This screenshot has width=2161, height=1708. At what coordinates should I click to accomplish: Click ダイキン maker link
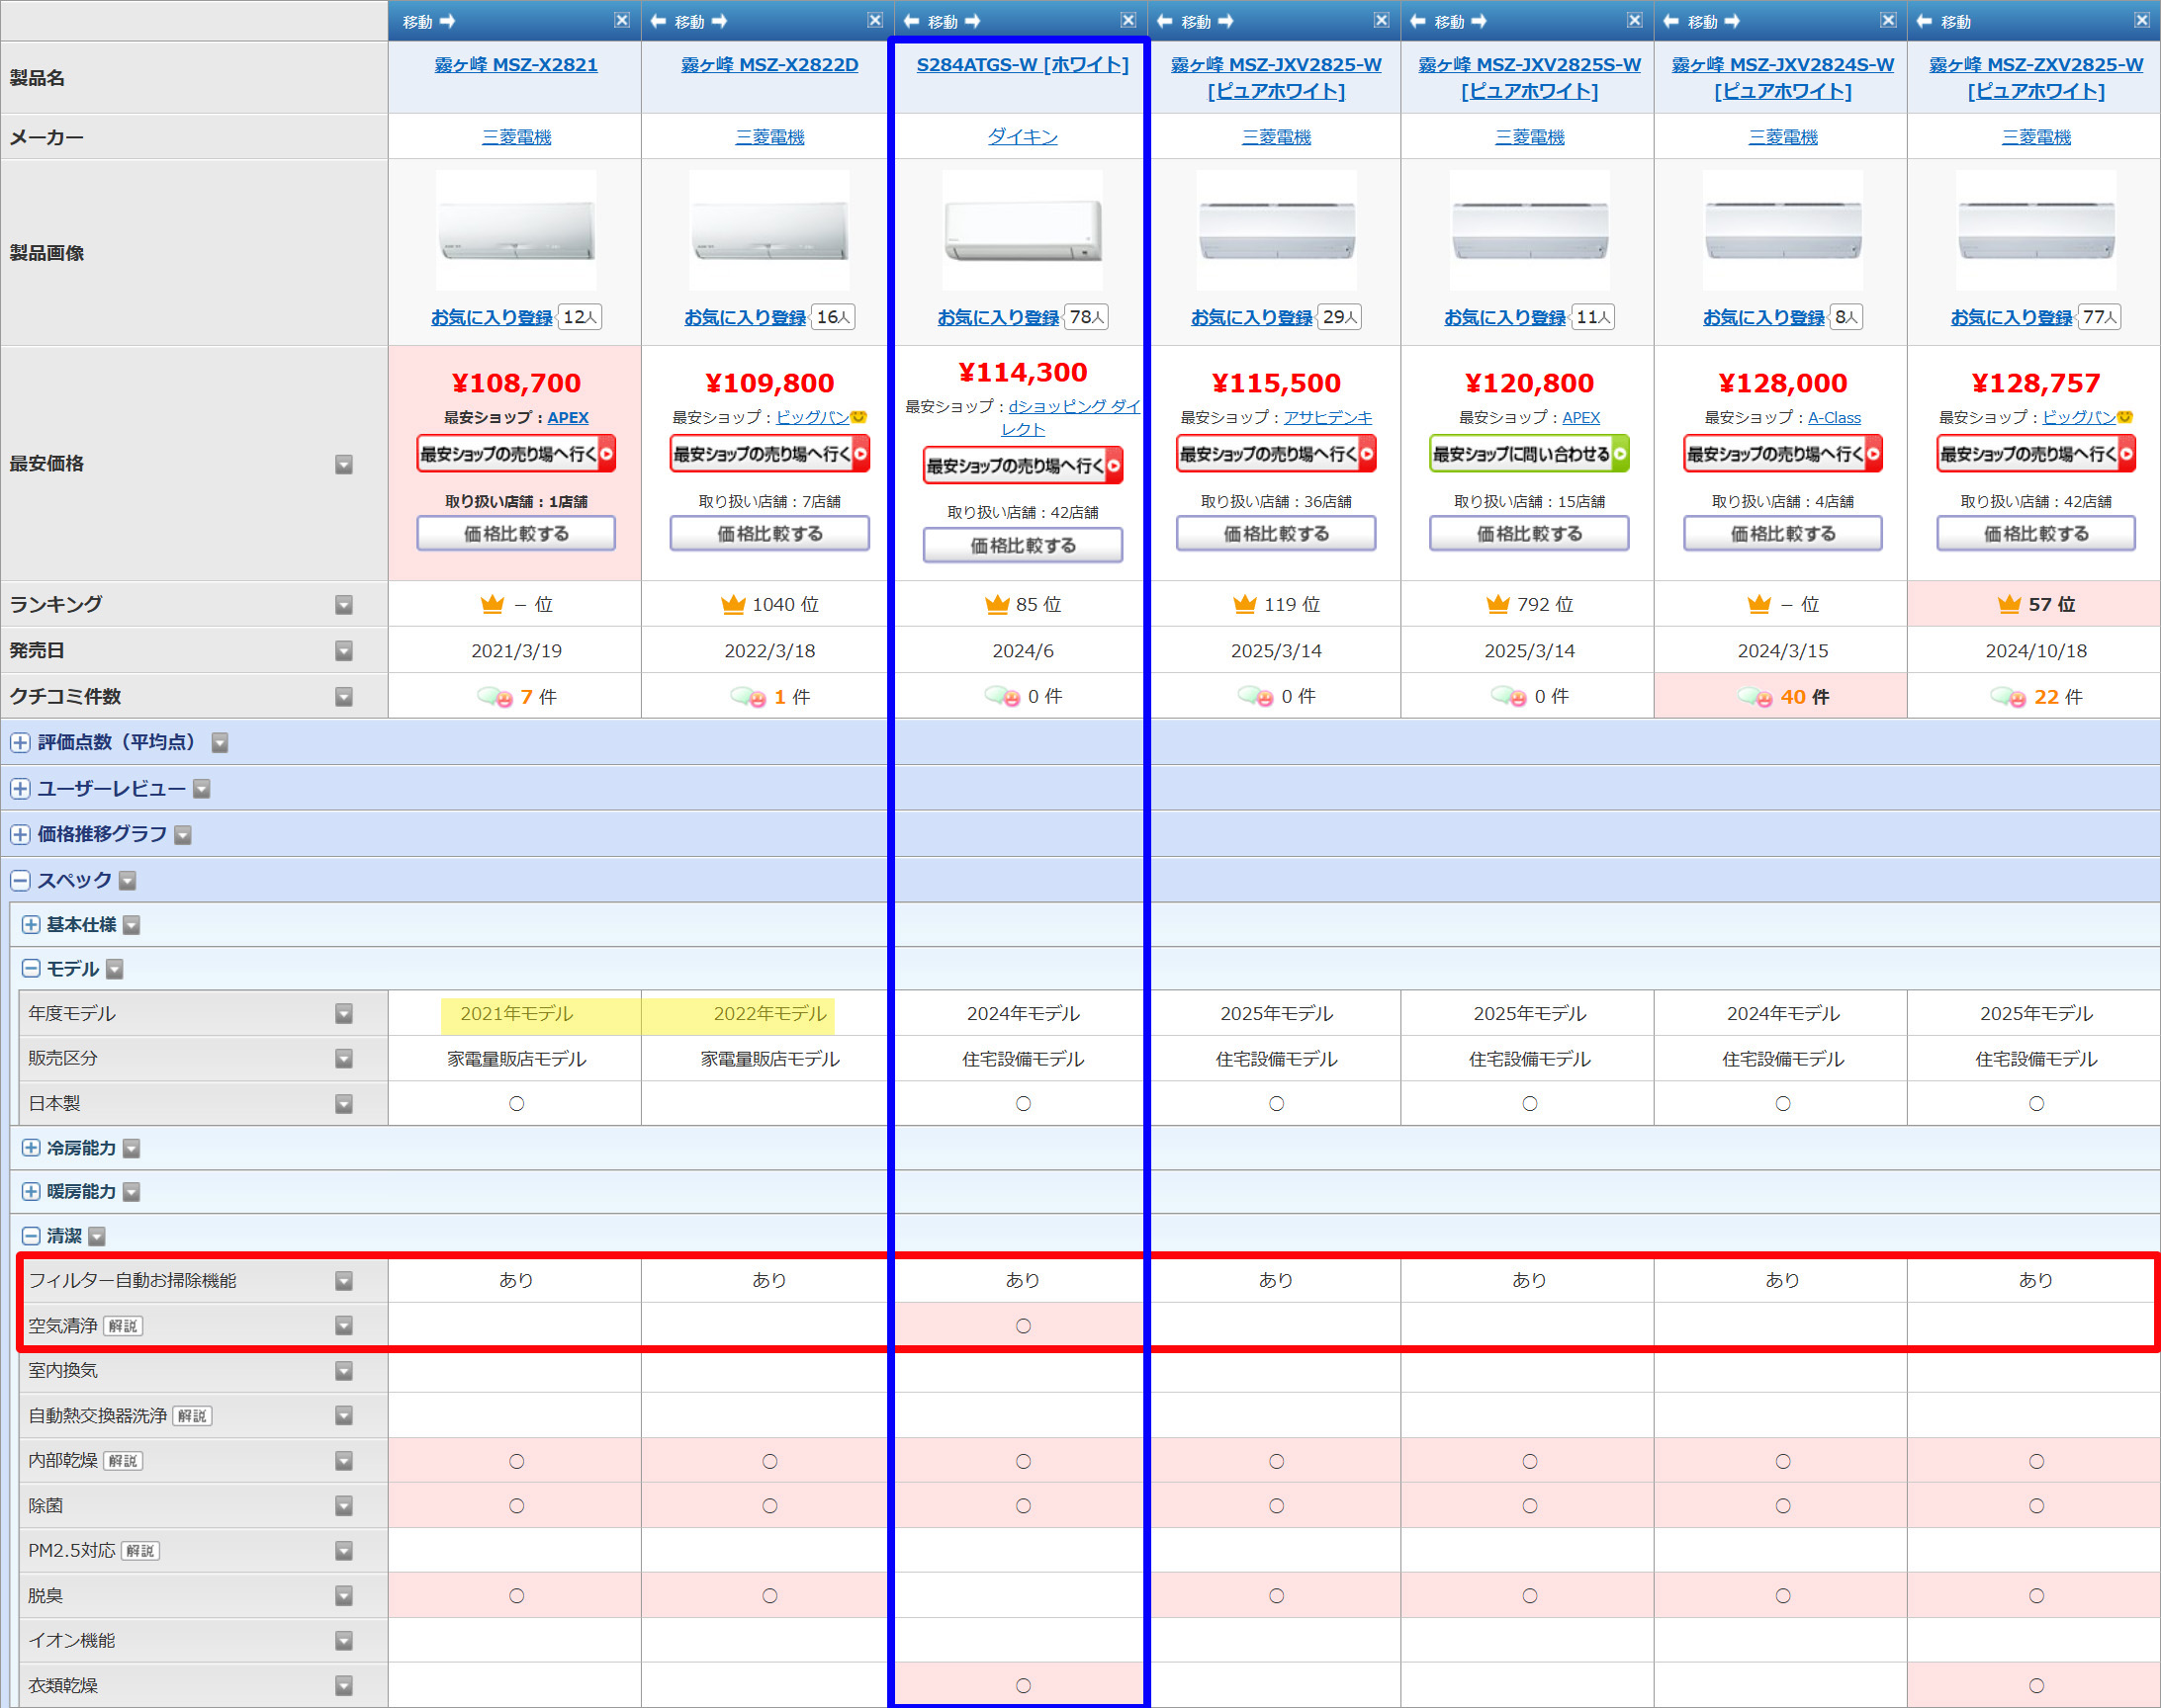coord(1022,137)
